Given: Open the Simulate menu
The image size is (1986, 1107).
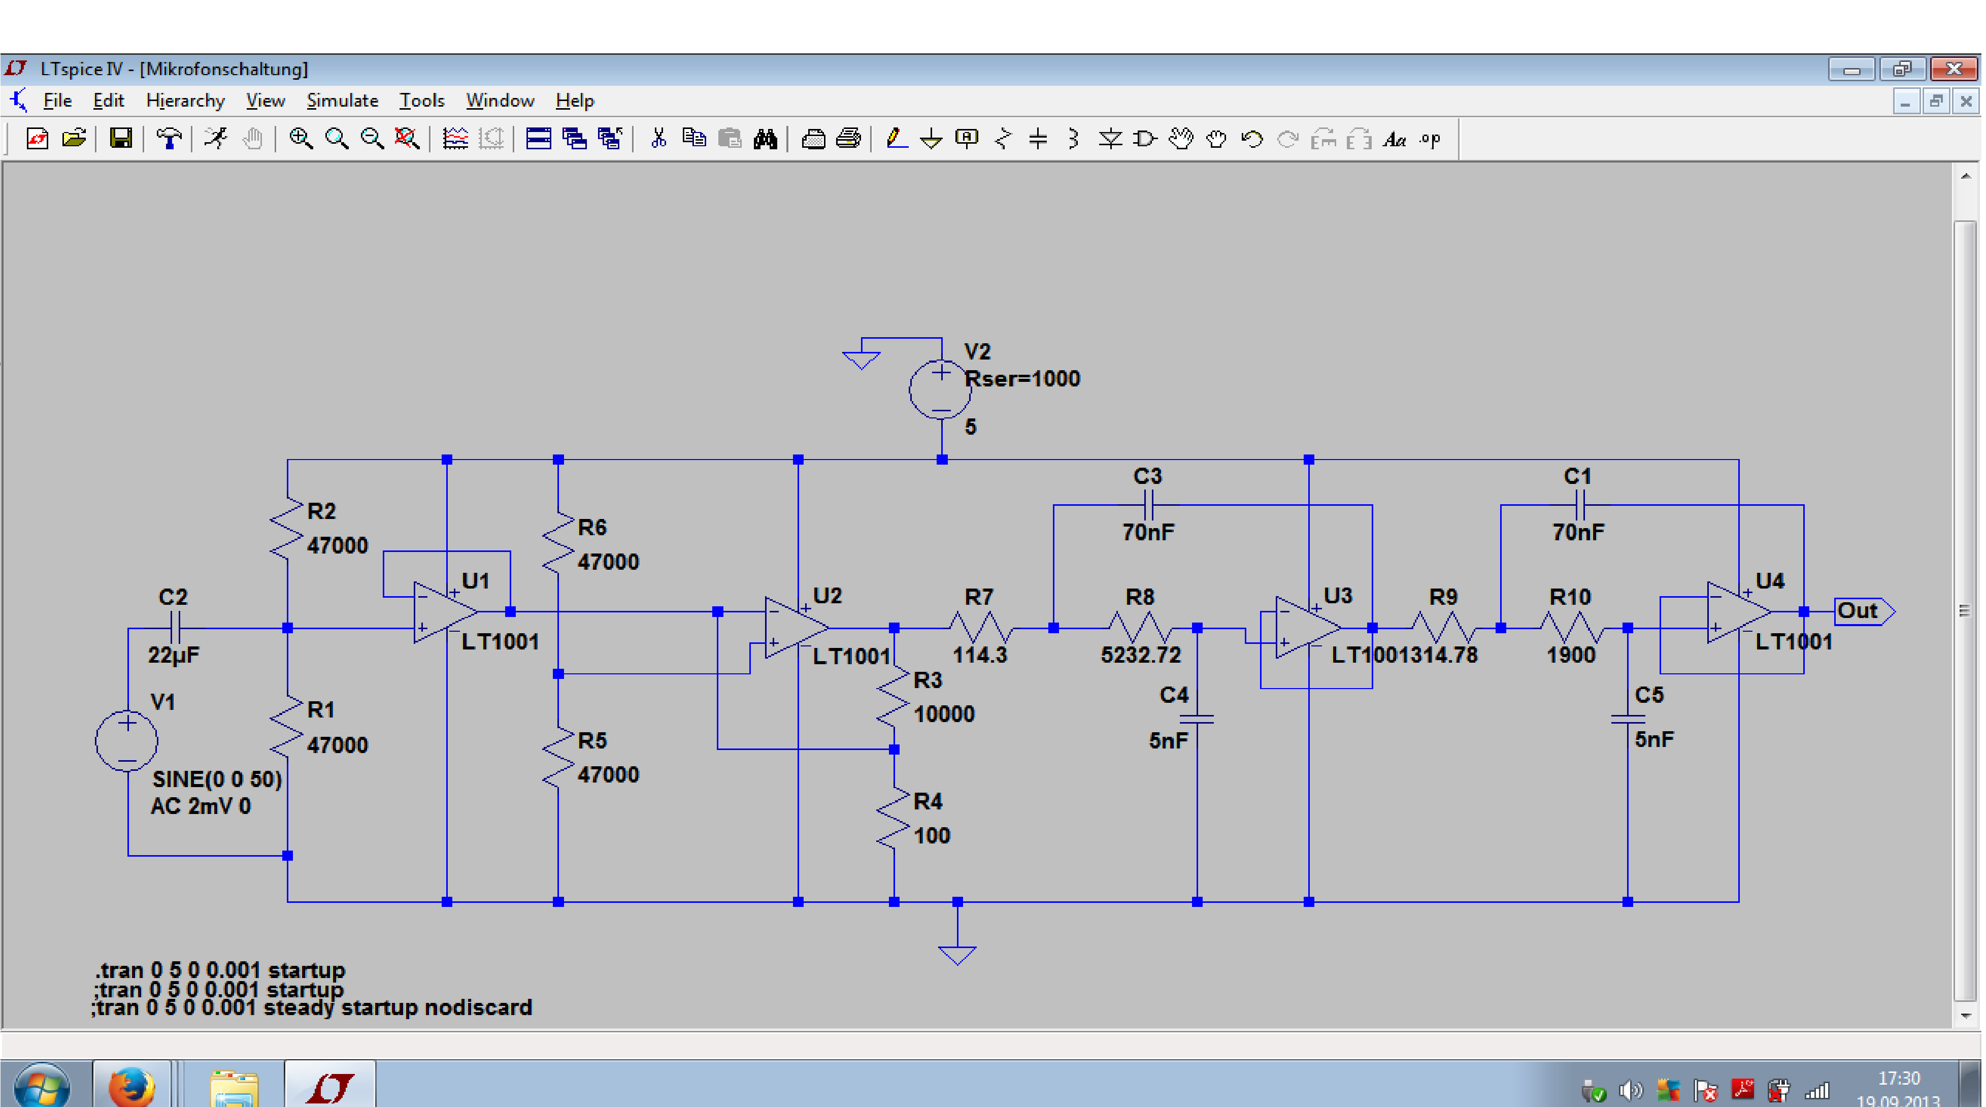Looking at the screenshot, I should (342, 100).
